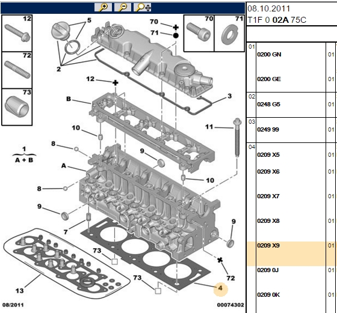Select part number 0200 GN

[269, 55]
